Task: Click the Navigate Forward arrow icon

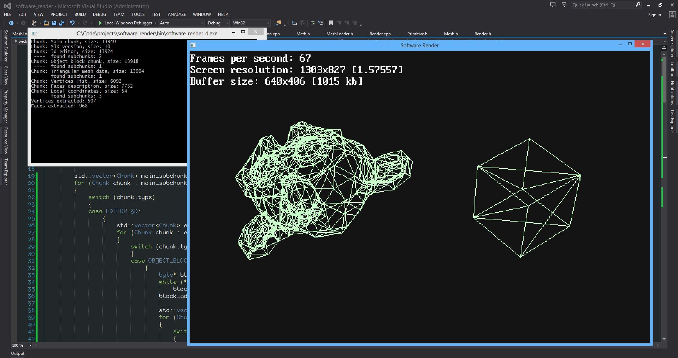Action: point(23,23)
